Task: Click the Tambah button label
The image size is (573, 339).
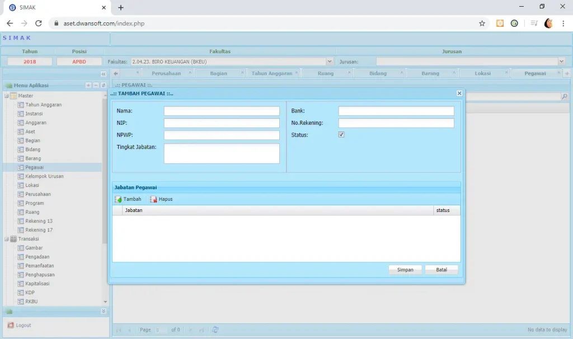Action: click(132, 199)
